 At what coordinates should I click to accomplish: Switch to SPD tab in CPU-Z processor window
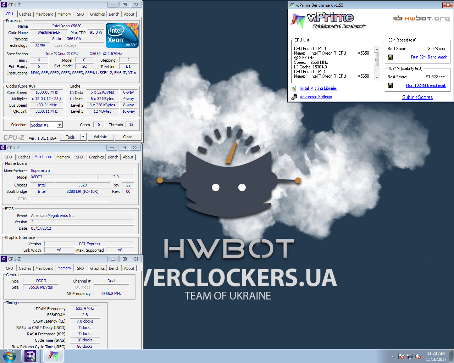click(81, 14)
